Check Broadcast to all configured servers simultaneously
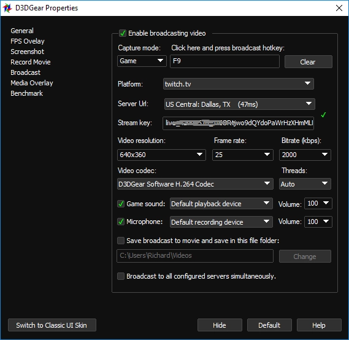Screen dimensions: 349x340 121,276
